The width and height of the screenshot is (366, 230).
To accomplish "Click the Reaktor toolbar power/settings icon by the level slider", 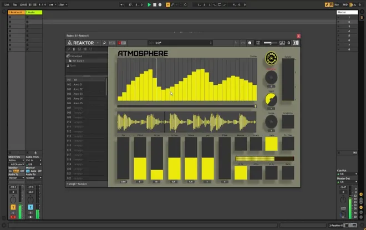I will (289, 43).
